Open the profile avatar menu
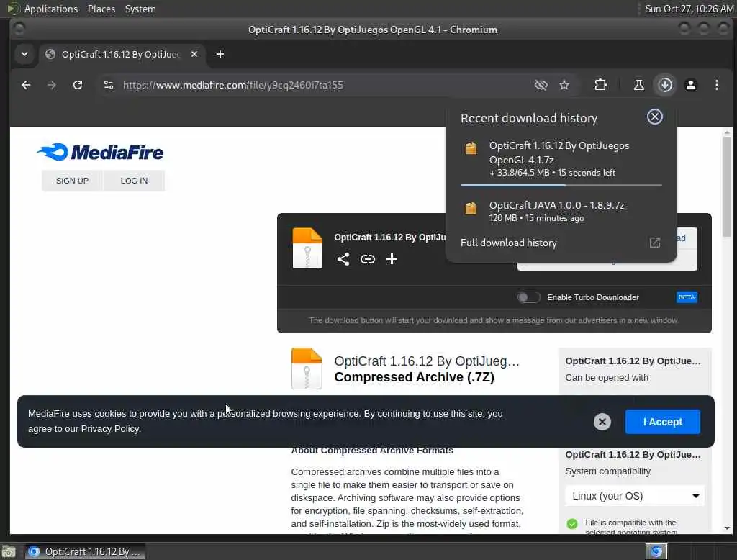The image size is (737, 560). tap(690, 85)
